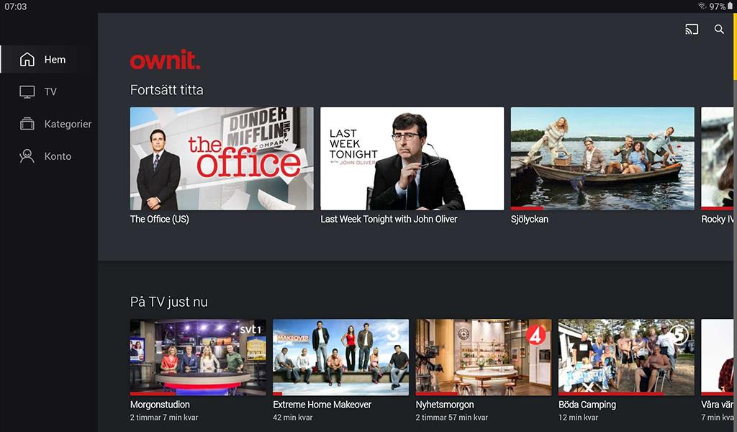737x432 pixels.
Task: Click the 'Fortsätt titta' heading
Action: click(167, 90)
